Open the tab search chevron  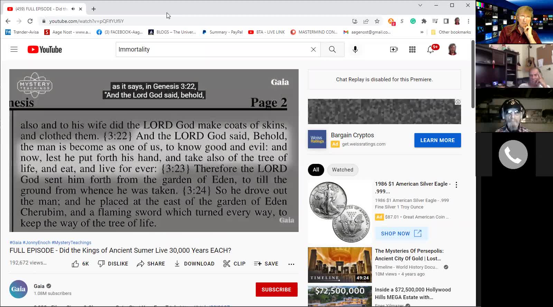tap(420, 5)
